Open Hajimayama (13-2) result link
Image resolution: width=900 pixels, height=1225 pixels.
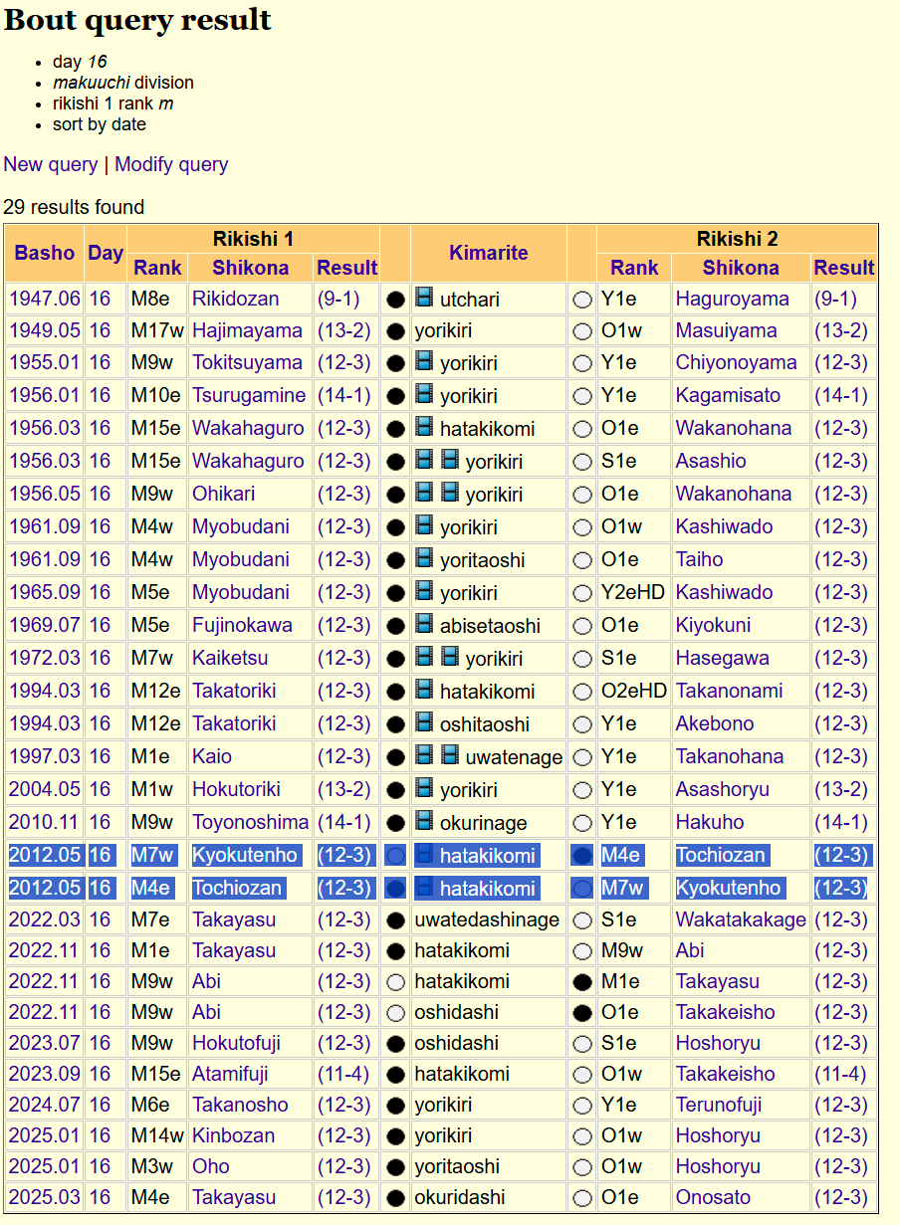(344, 330)
